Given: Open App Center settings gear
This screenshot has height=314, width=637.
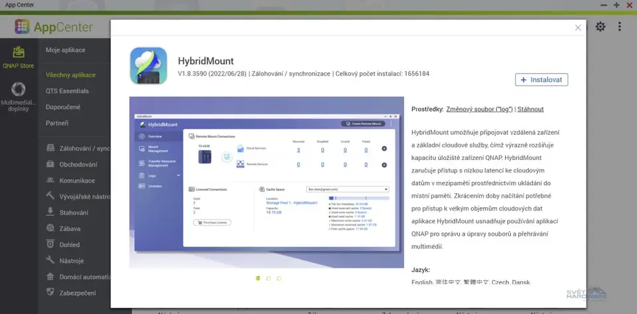Looking at the screenshot, I should pos(601,27).
